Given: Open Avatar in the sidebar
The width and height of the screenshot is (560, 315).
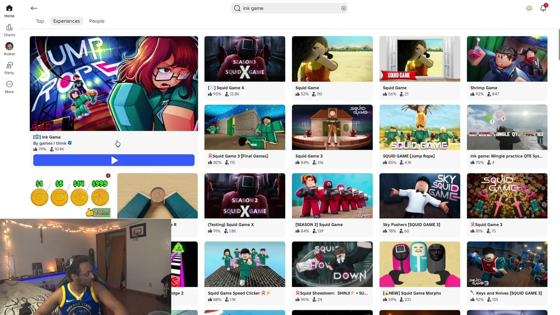Looking at the screenshot, I should click(9, 49).
